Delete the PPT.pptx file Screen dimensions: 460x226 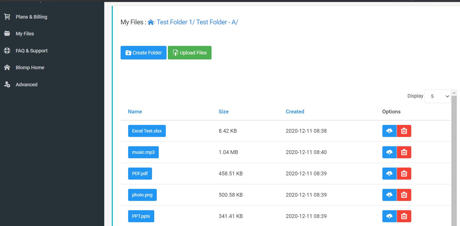pos(404,216)
